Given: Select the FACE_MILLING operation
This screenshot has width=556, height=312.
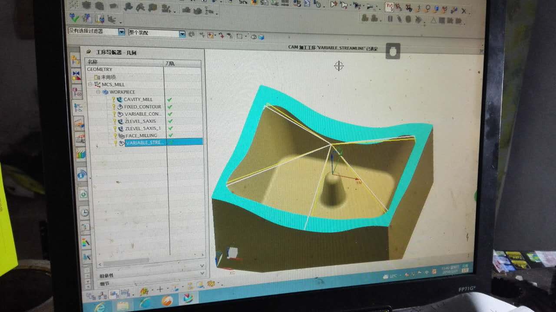Looking at the screenshot, I should pos(142,136).
